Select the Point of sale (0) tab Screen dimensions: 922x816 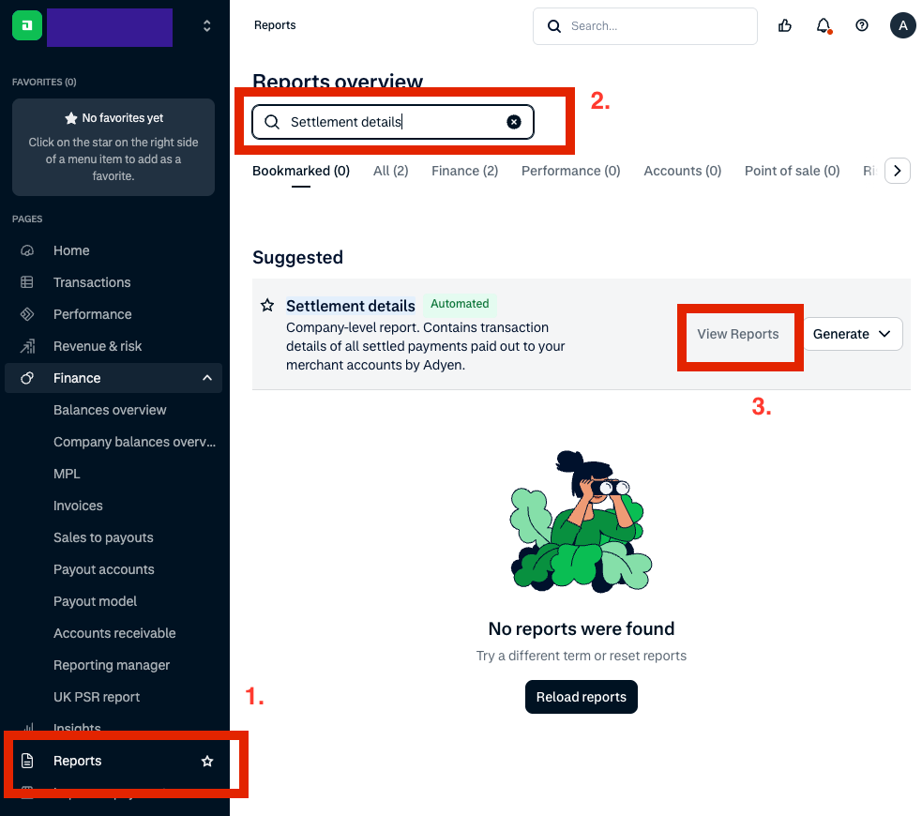point(792,171)
